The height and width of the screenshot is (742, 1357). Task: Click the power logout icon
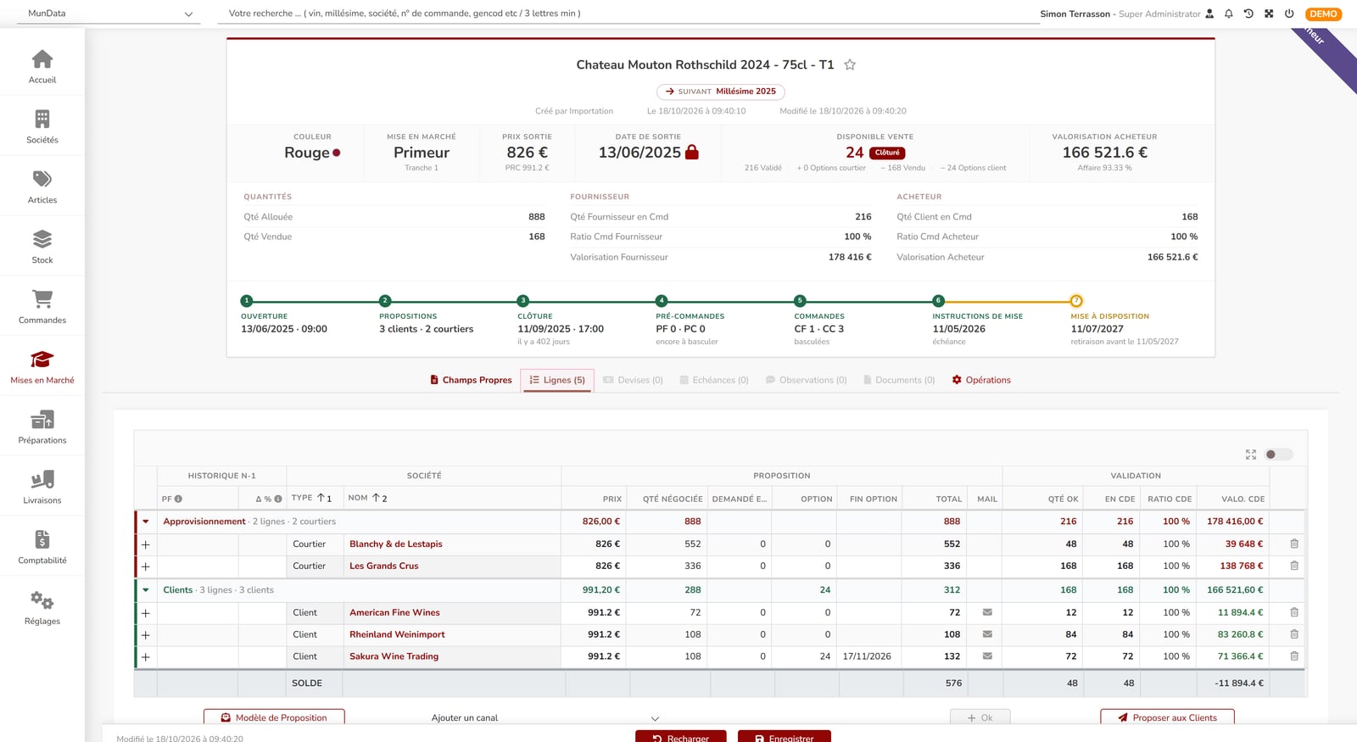[1289, 14]
